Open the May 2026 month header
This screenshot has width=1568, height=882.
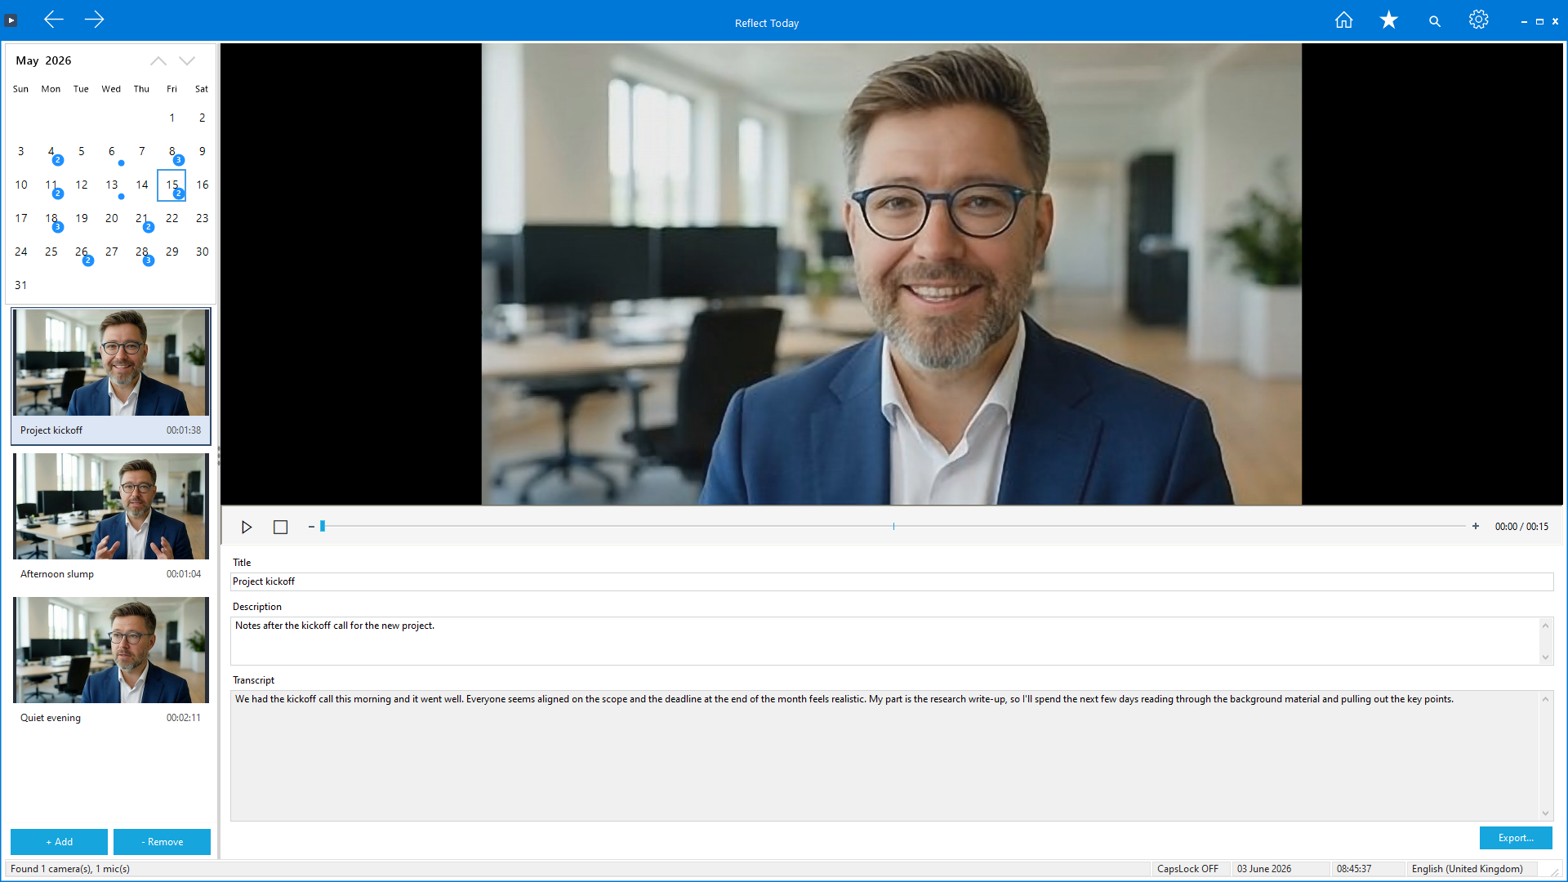click(x=43, y=60)
